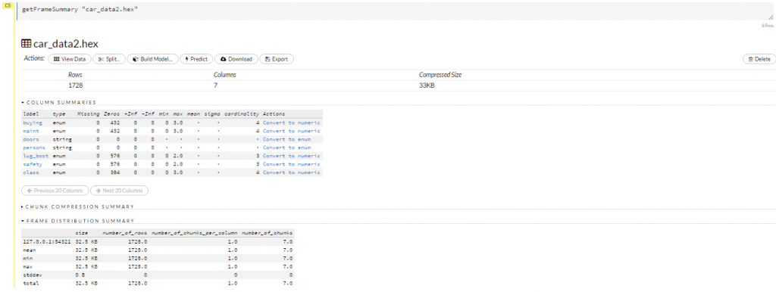
Task: Open the Split frame action
Action: (109, 59)
